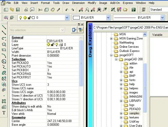Click the Dwg Explorer path field

tap(130, 28)
